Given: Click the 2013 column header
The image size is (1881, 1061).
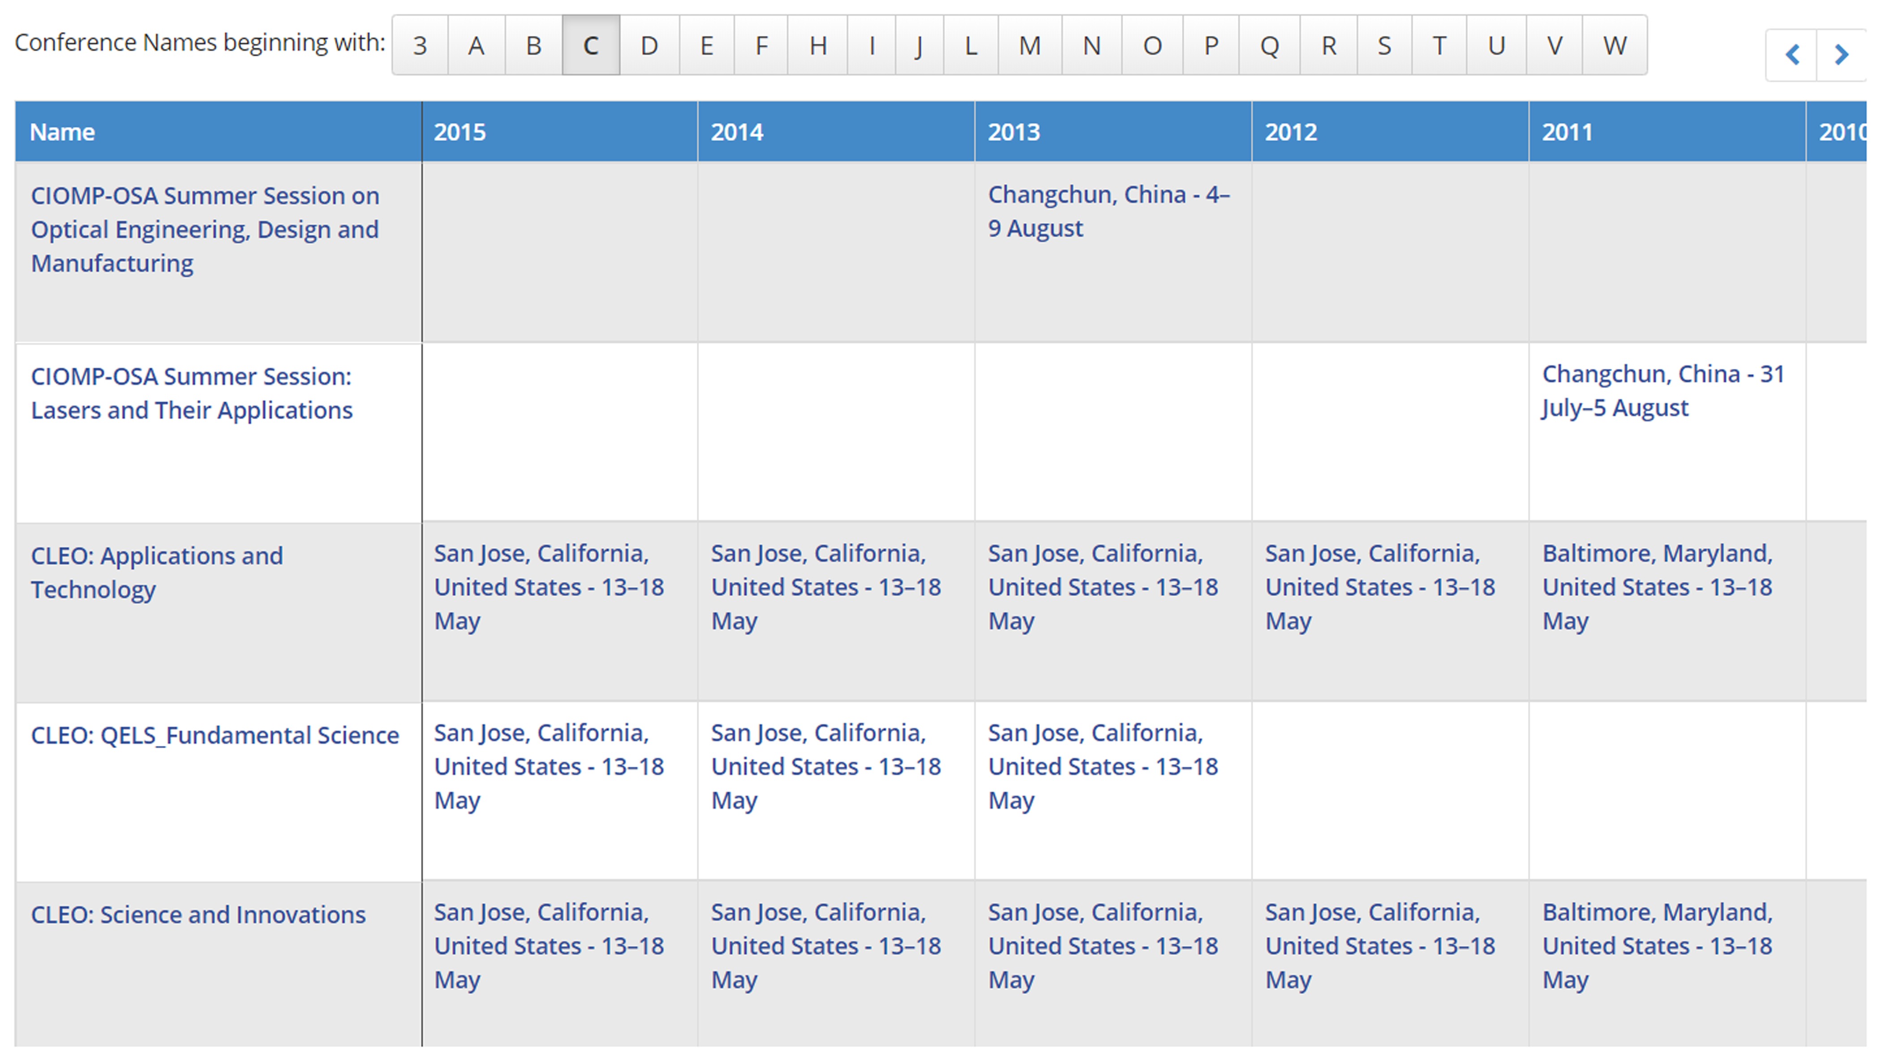Looking at the screenshot, I should click(x=1113, y=132).
